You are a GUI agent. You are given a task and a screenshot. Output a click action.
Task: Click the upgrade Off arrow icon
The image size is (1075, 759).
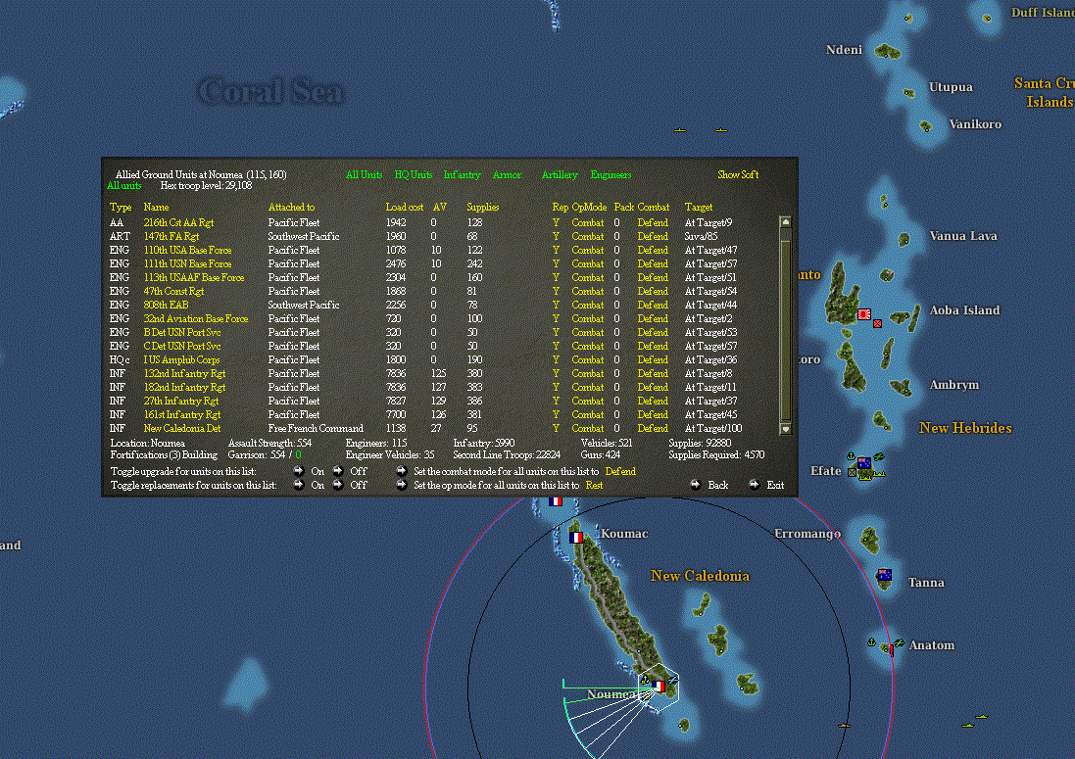[338, 471]
